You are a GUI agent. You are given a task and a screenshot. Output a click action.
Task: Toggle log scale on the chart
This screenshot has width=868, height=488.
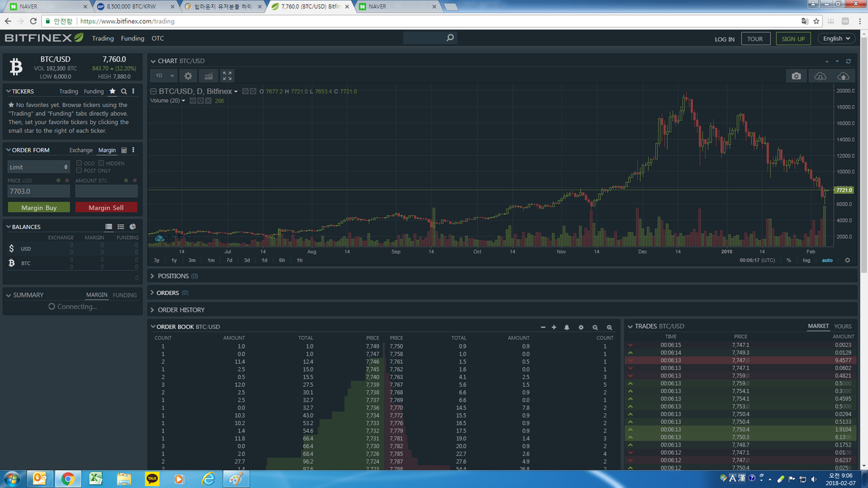pos(806,260)
